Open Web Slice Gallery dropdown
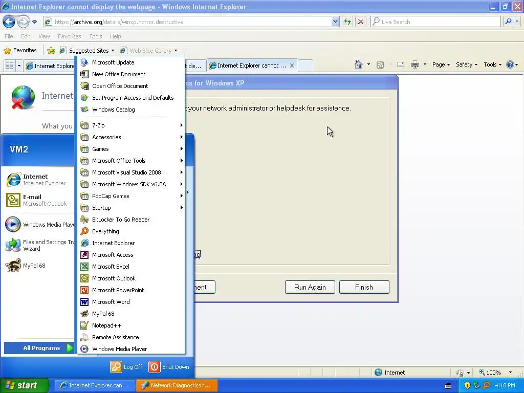The image size is (524, 393). [148, 51]
